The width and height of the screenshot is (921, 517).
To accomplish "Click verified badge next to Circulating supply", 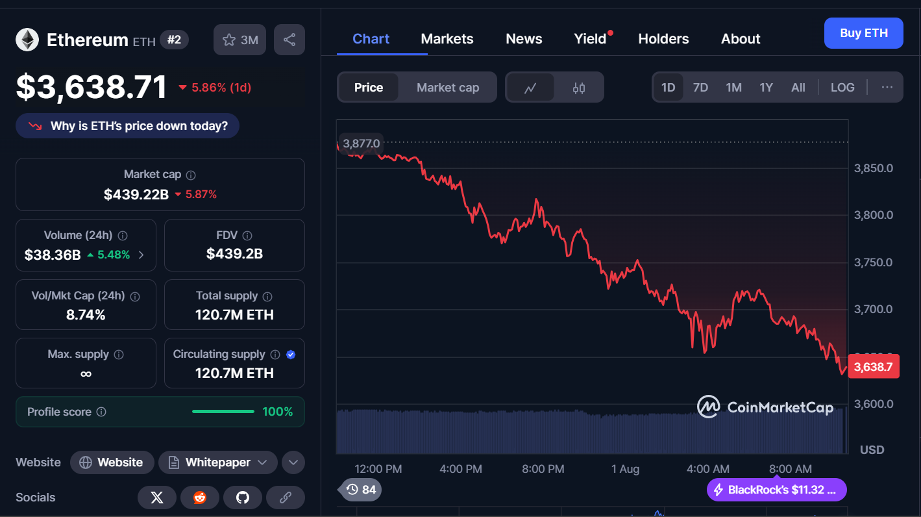I will 291,355.
